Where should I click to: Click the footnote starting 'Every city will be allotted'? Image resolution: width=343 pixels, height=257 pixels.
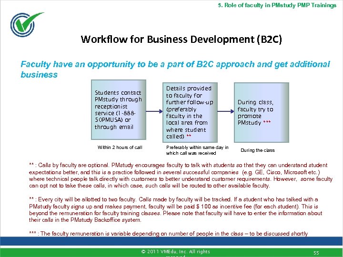coord(176,210)
